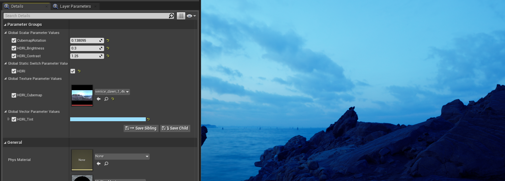Expand the HDRI_Tint vector components
The image size is (505, 181).
[9, 119]
